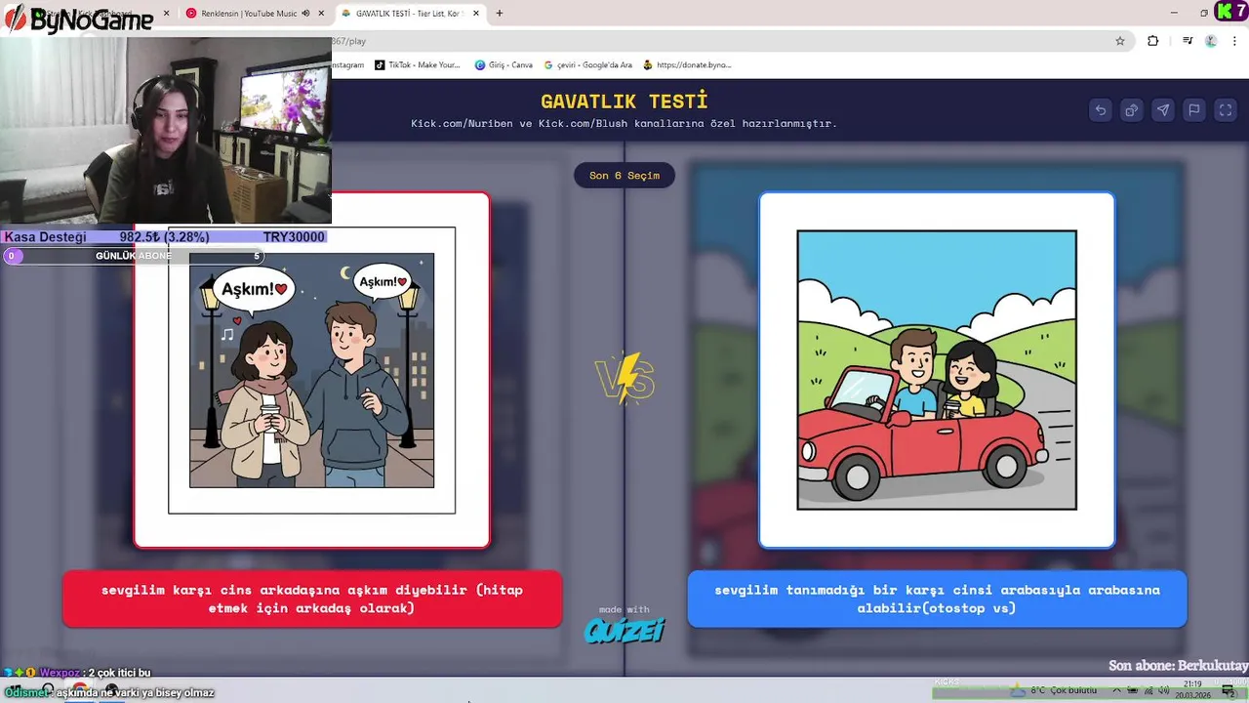Viewport: 1249px width, 703px height.
Task: Click the flag report icon
Action: [1193, 110]
